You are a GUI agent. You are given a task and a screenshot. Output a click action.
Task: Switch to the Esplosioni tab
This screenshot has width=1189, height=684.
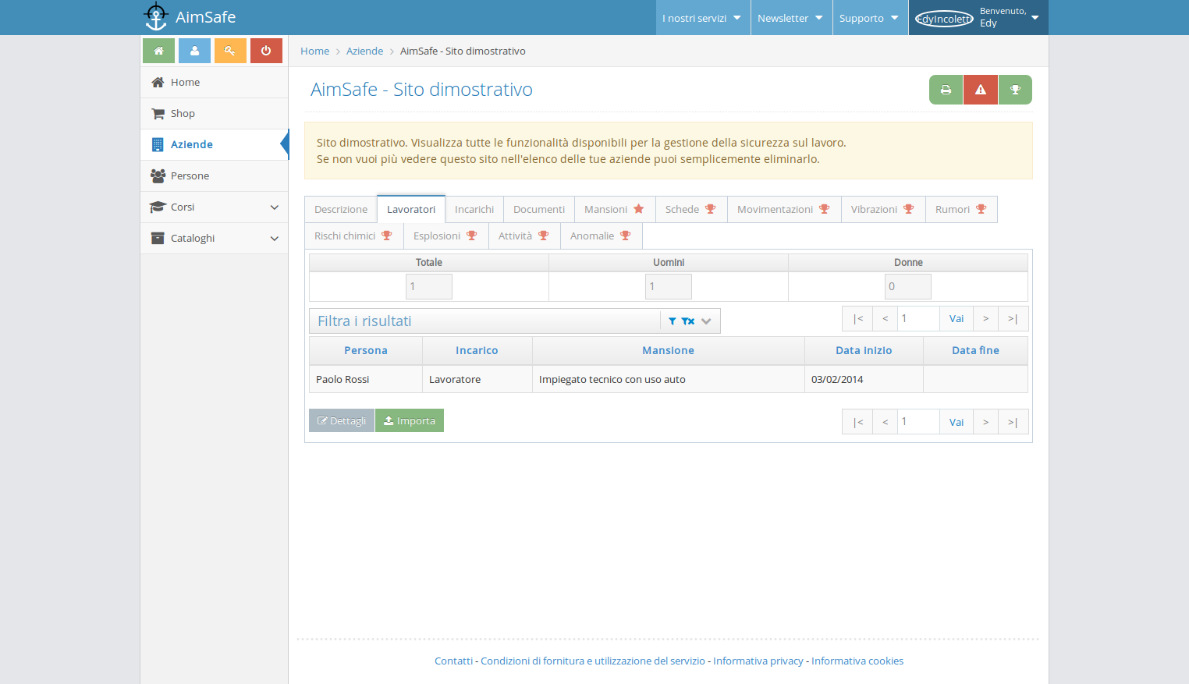(x=445, y=236)
